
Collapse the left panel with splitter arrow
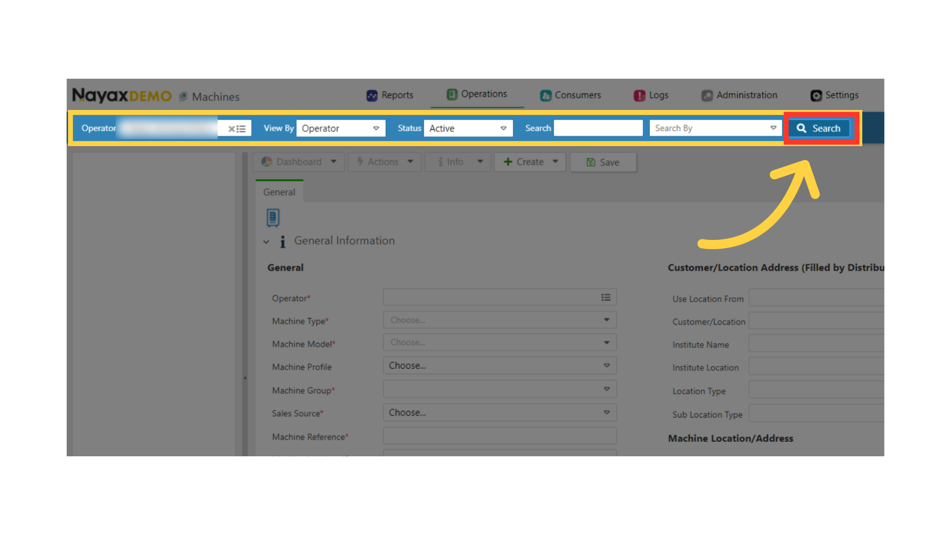[245, 378]
